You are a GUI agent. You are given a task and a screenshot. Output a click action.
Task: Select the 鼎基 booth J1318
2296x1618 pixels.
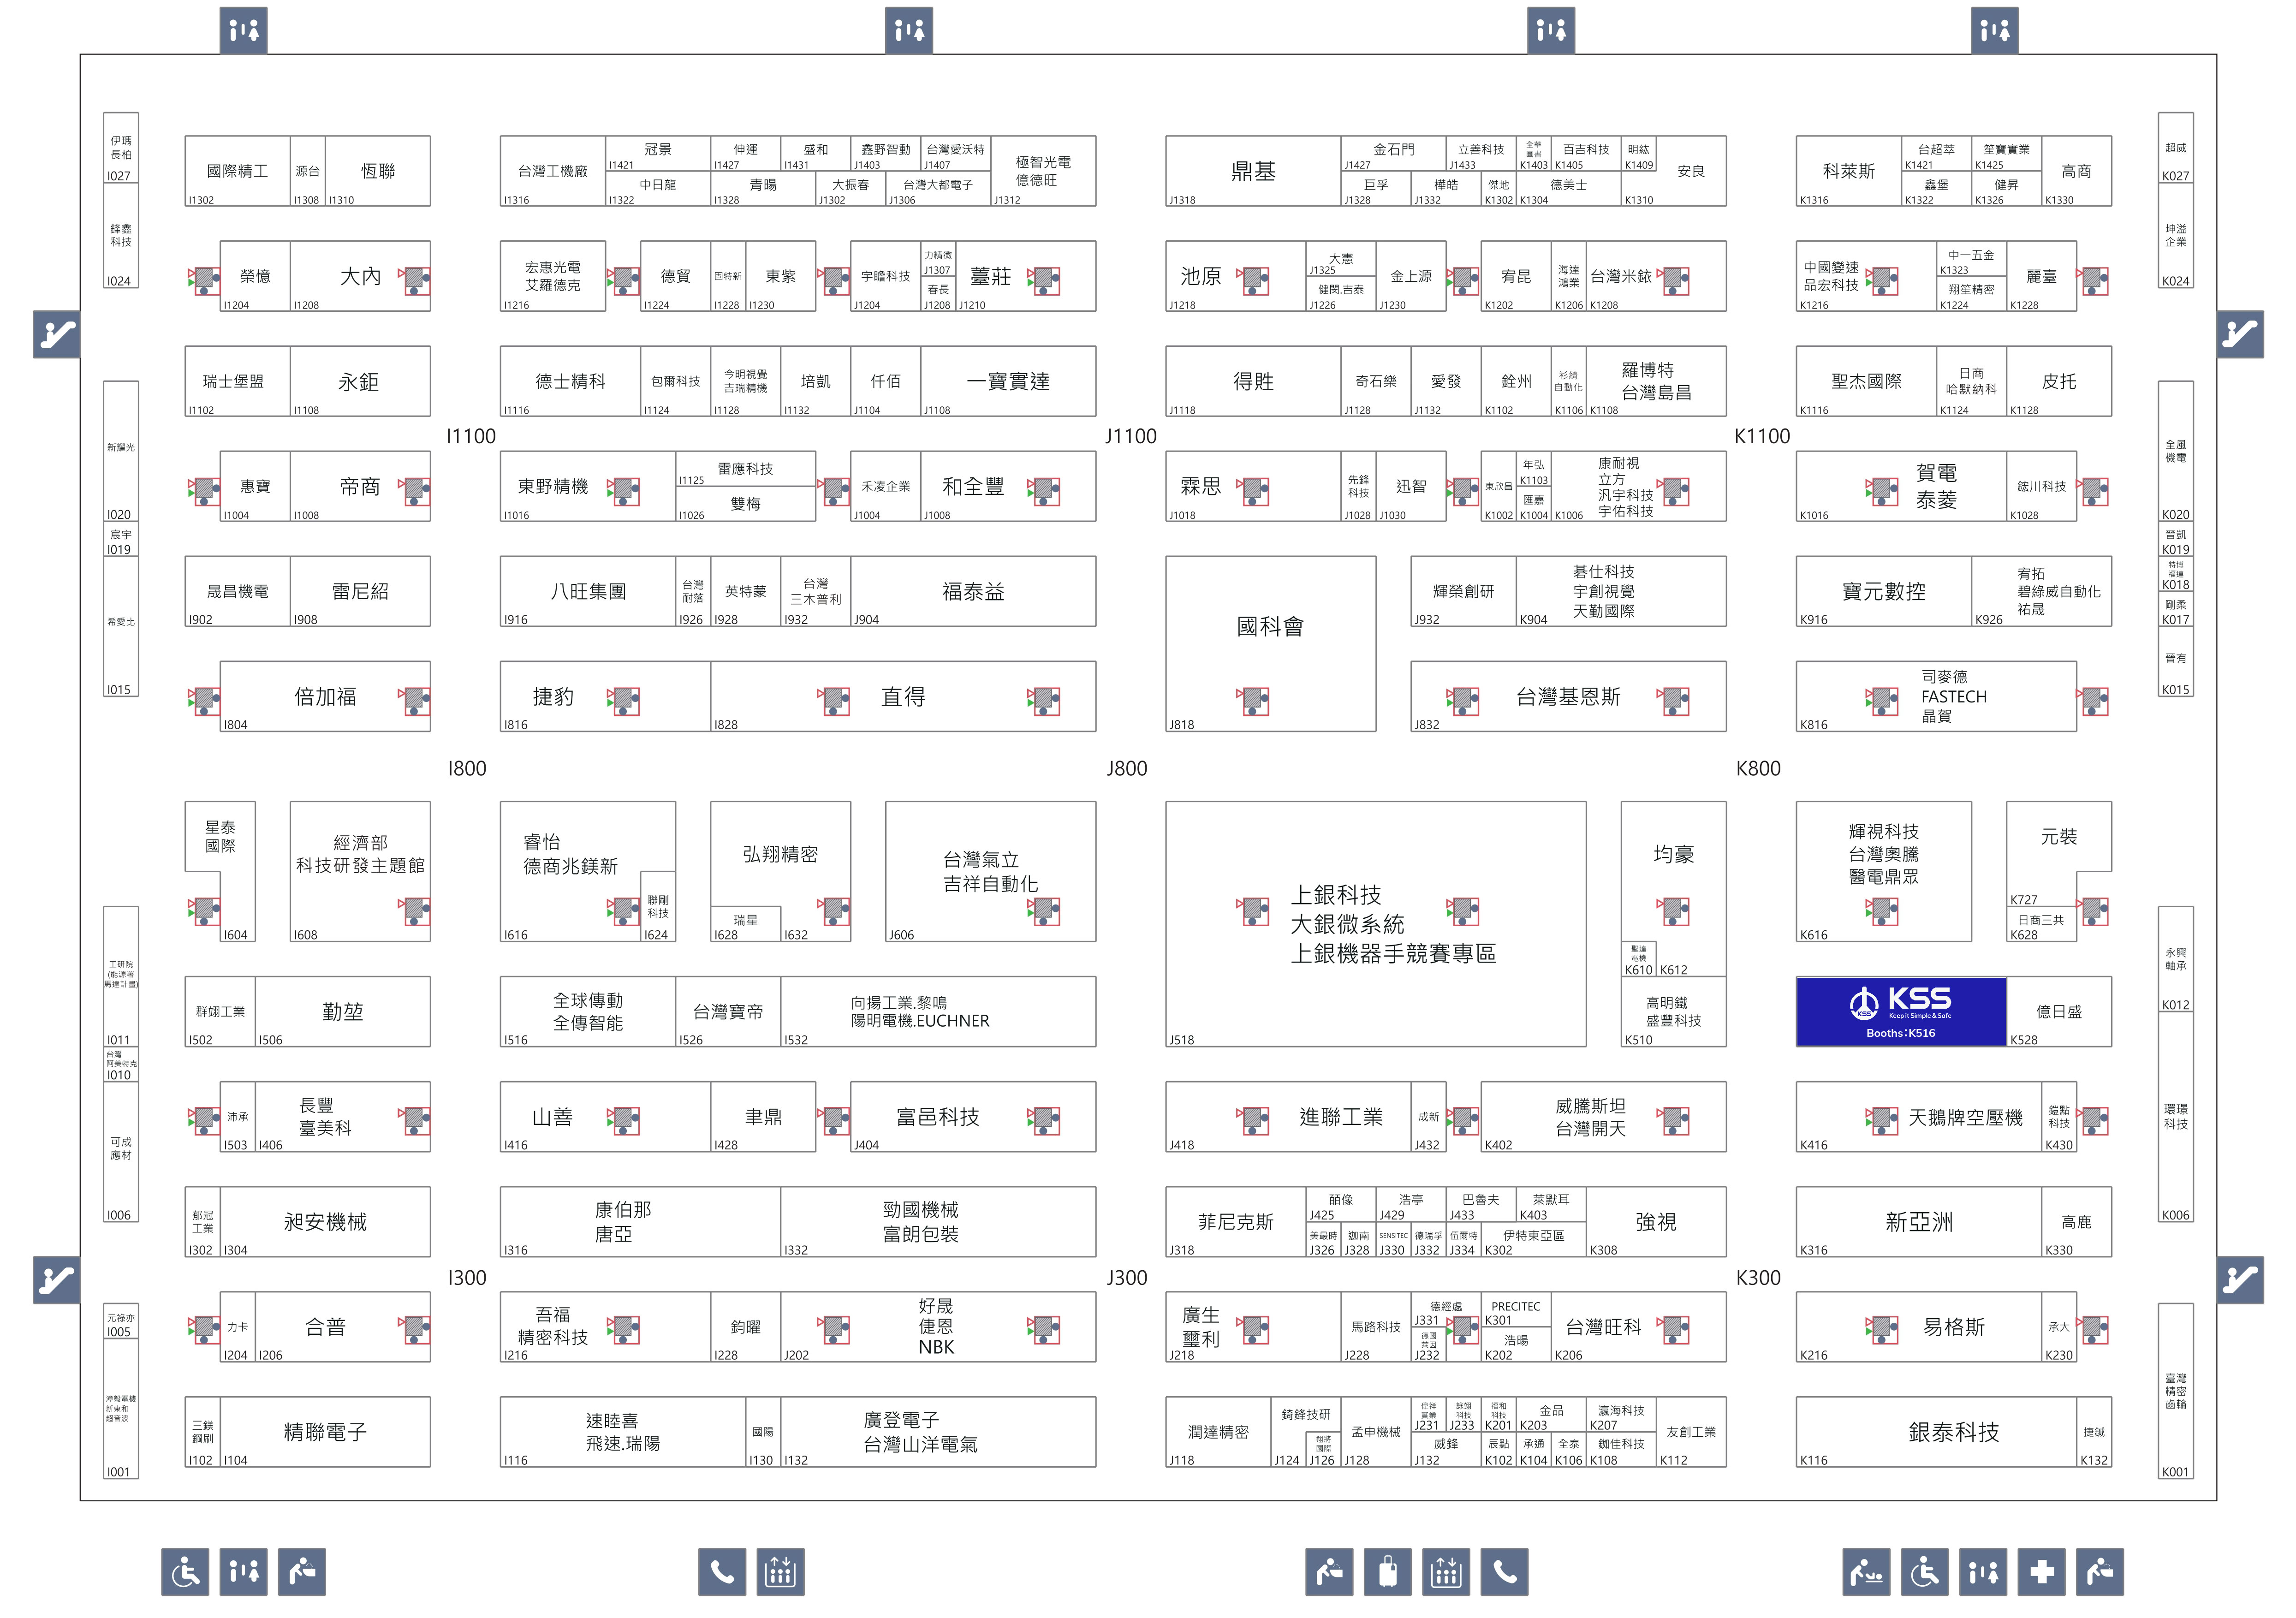pyautogui.click(x=1253, y=171)
